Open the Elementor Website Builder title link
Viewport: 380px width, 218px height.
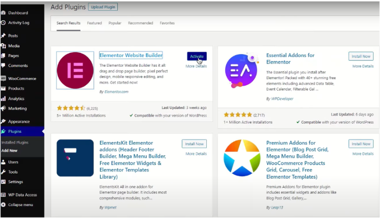(x=131, y=55)
